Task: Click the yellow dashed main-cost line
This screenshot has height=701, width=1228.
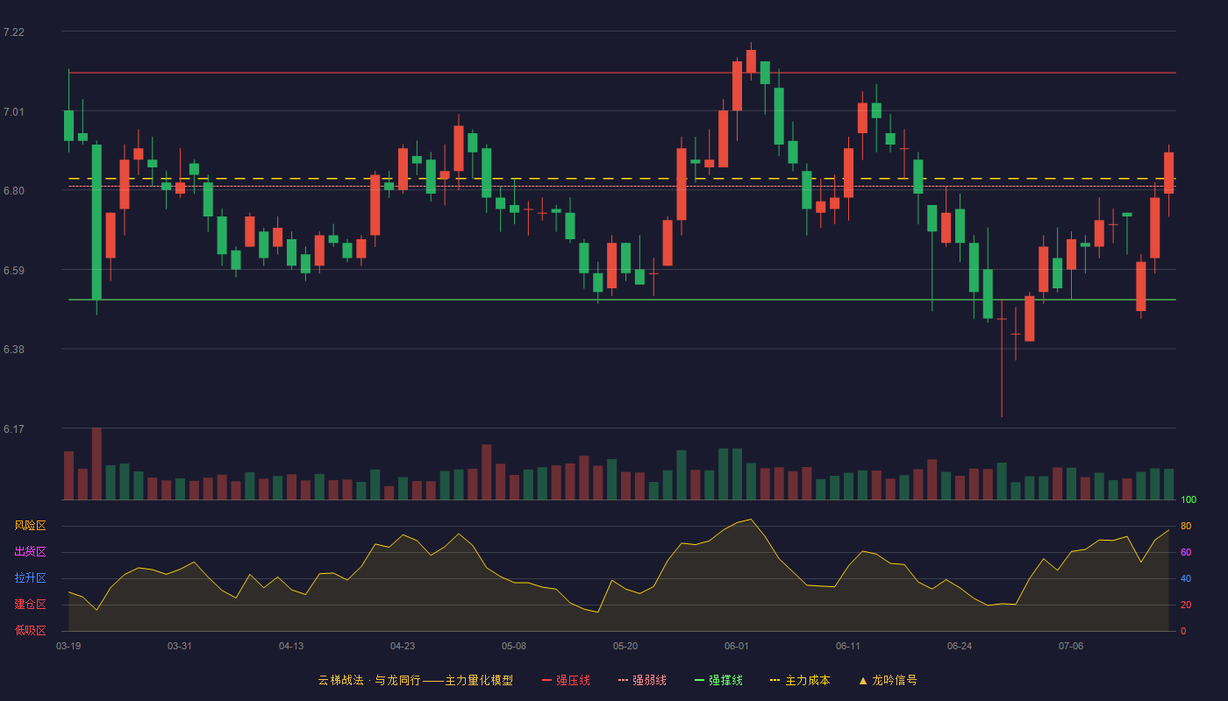Action: click(622, 179)
